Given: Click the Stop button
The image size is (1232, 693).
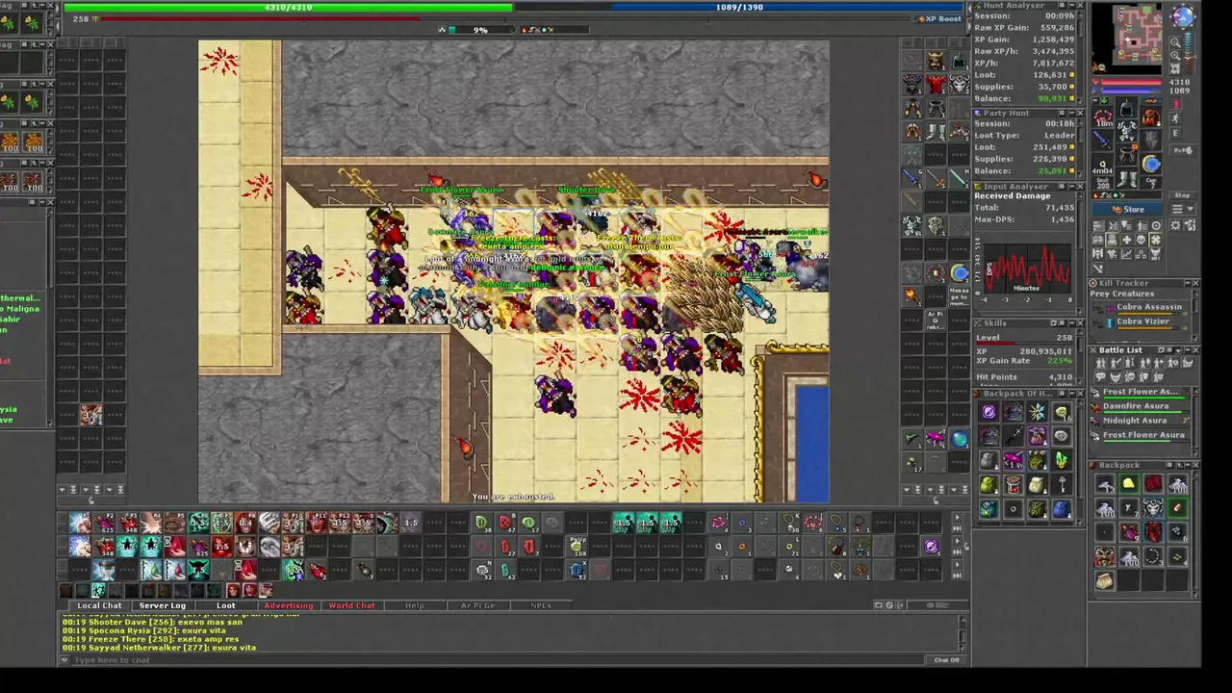Looking at the screenshot, I should (1183, 195).
